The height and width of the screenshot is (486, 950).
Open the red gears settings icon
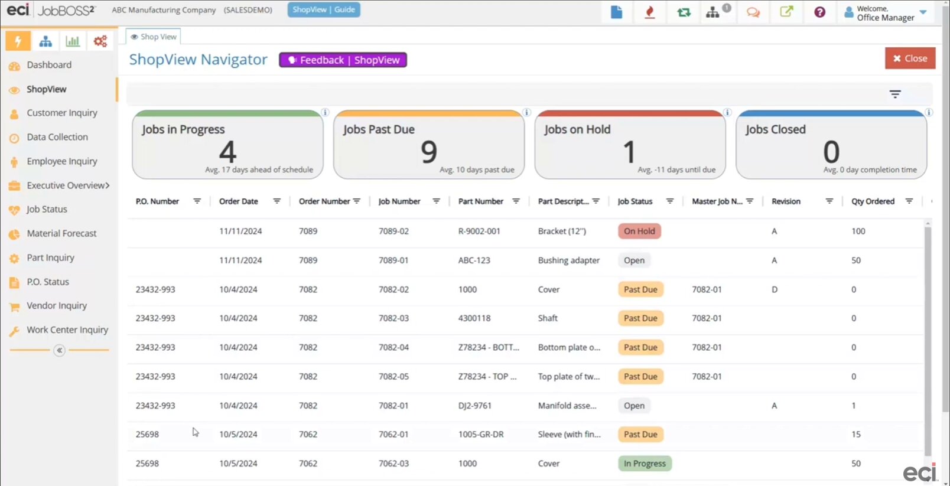[x=100, y=41]
